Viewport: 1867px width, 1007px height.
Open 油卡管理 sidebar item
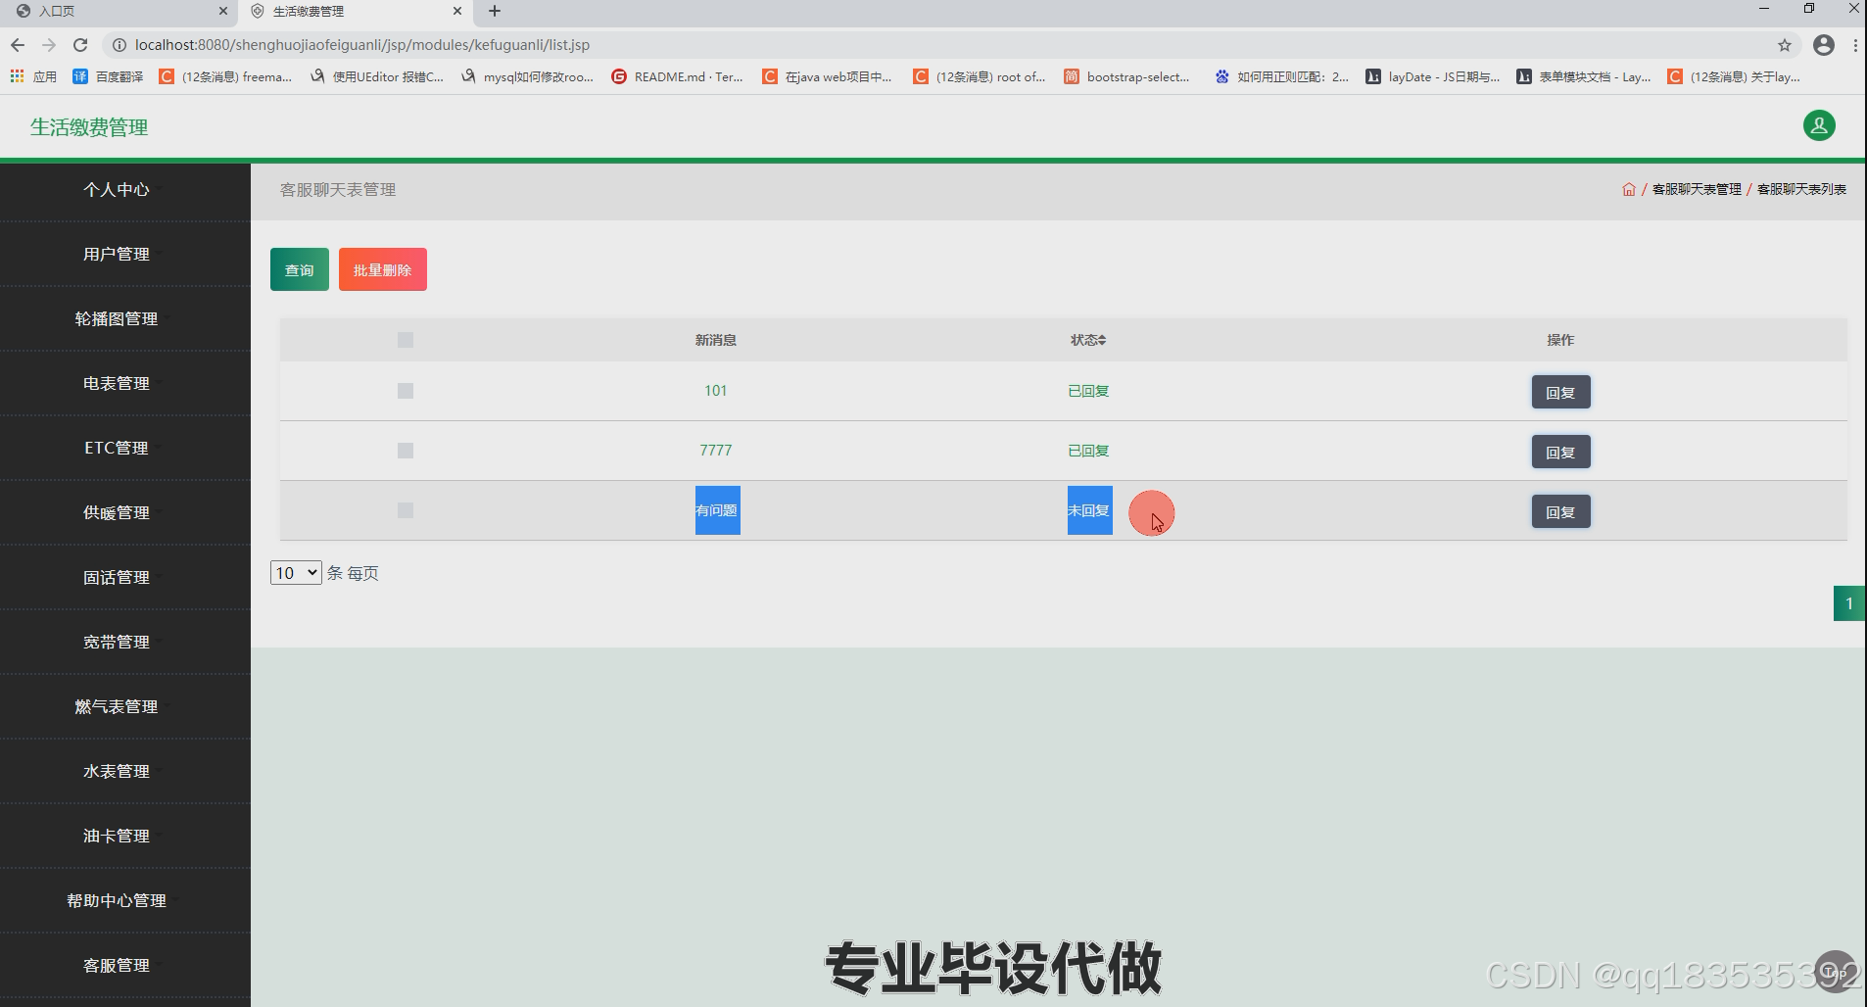(117, 837)
